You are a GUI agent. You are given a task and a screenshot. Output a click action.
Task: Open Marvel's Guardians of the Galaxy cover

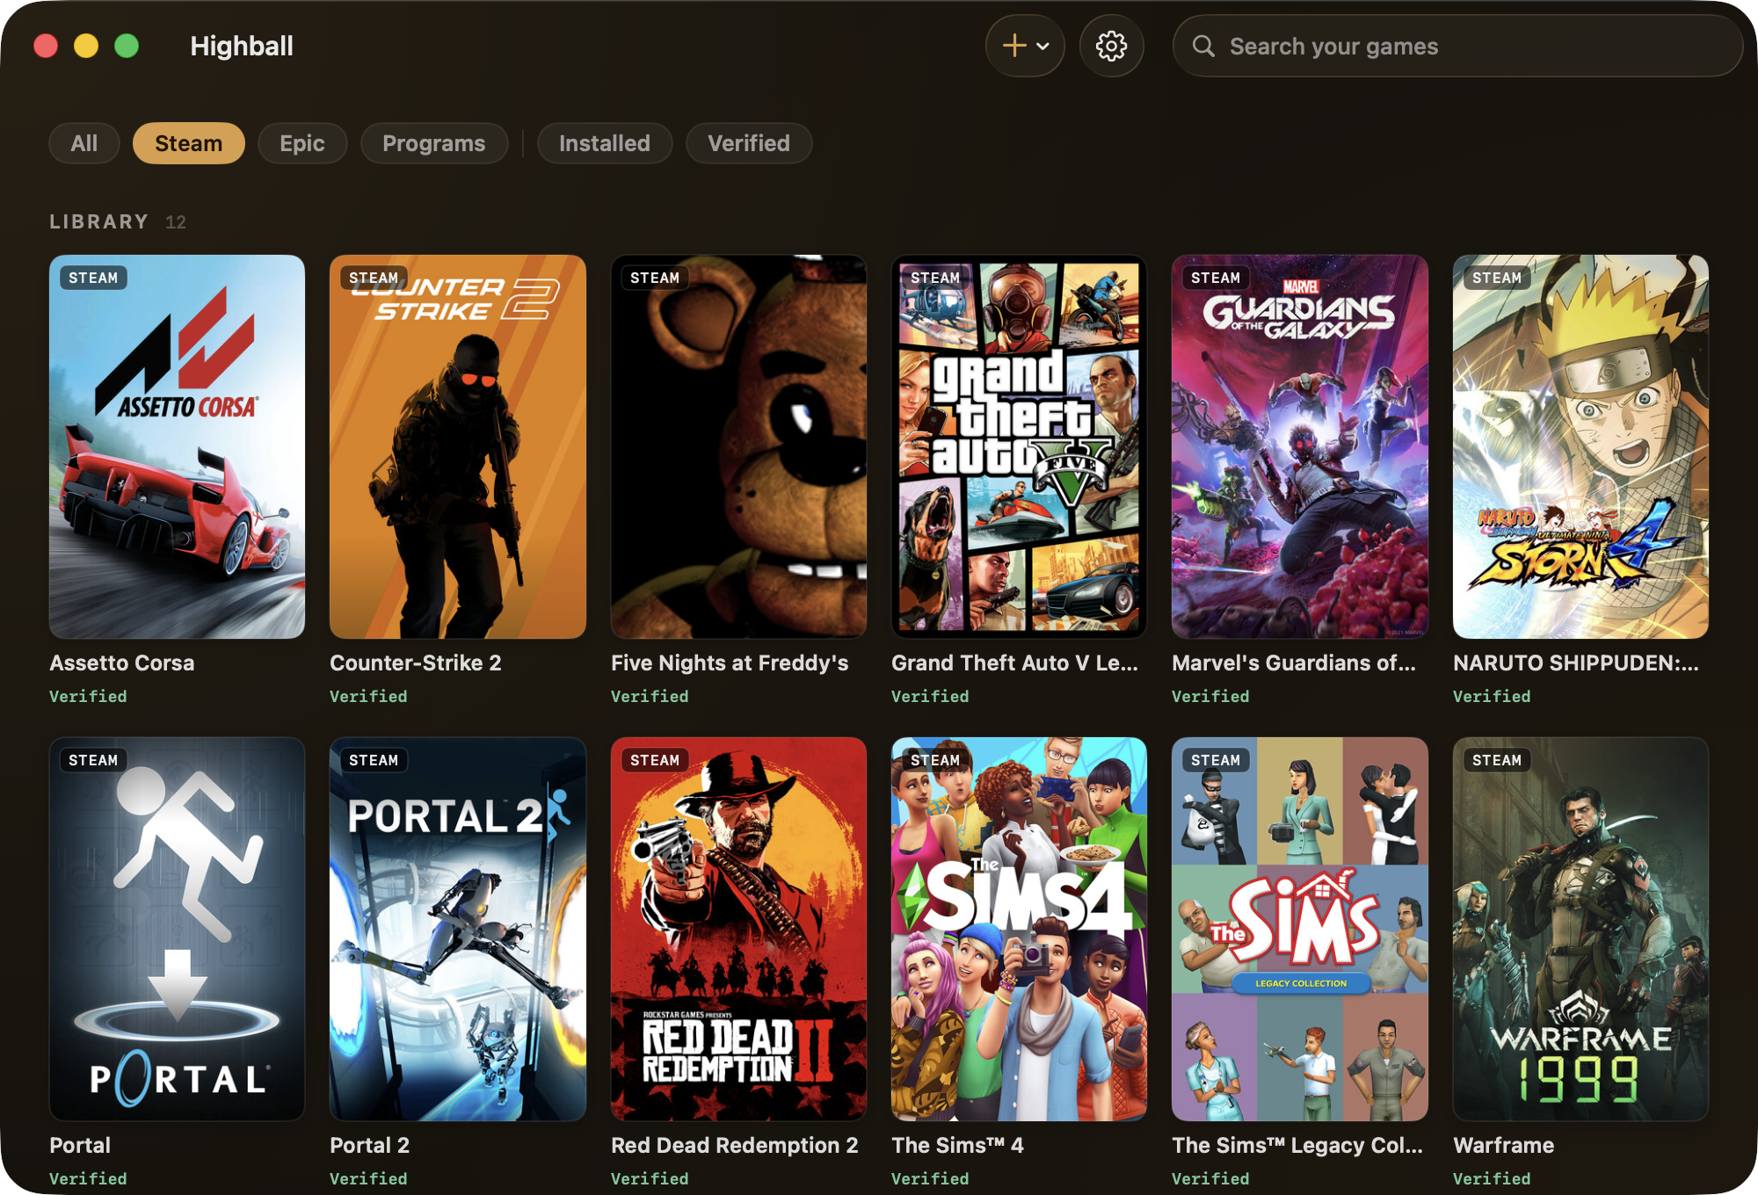tap(1300, 446)
